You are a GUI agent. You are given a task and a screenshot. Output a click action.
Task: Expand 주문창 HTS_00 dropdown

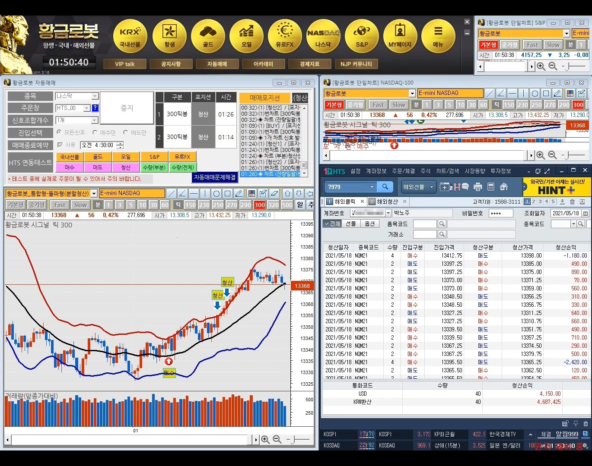click(87, 108)
